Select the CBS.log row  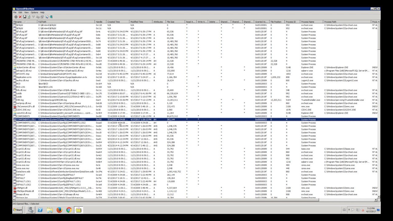(x=195, y=100)
